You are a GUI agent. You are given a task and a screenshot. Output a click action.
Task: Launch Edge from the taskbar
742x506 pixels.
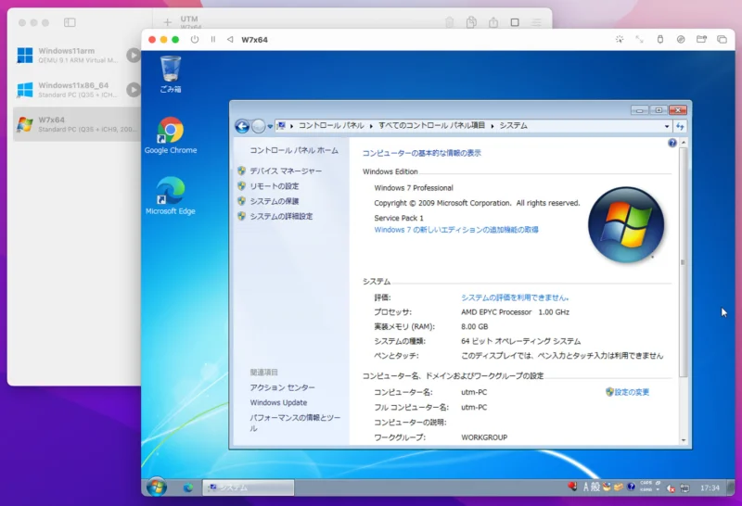(188, 487)
